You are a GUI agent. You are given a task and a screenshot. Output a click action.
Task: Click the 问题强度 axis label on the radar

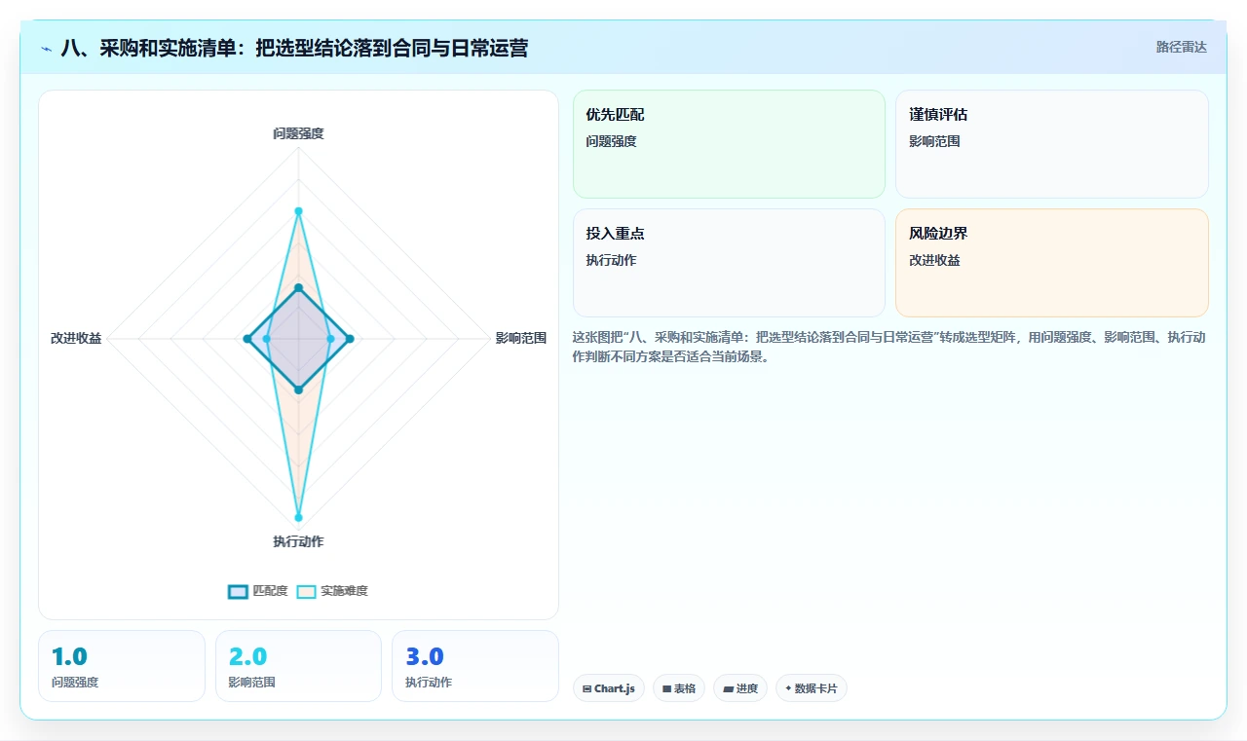point(298,133)
